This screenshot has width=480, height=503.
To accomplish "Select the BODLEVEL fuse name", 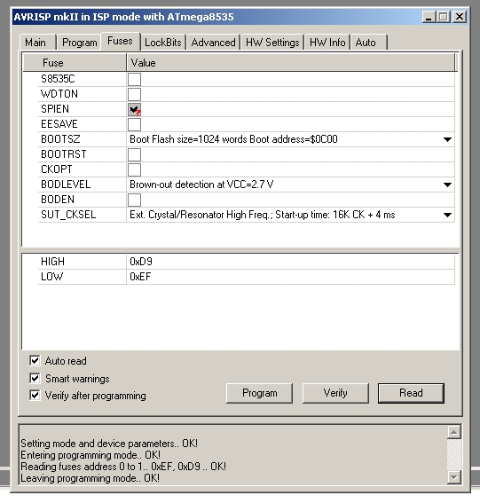I will tap(66, 185).
